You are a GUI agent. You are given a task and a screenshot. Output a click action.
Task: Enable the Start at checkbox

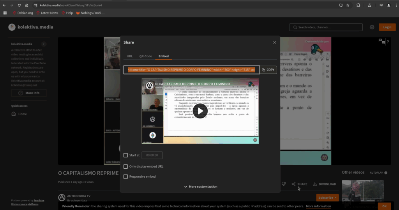point(126,155)
